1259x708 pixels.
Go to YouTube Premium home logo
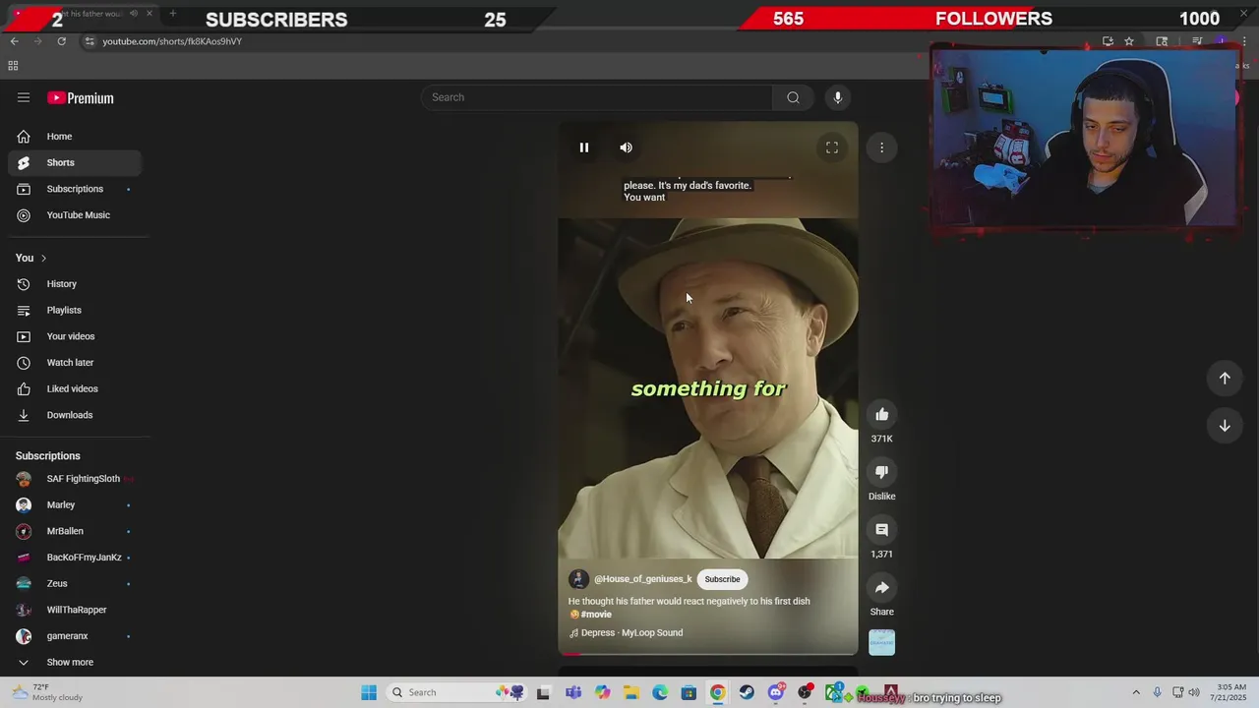[81, 97]
